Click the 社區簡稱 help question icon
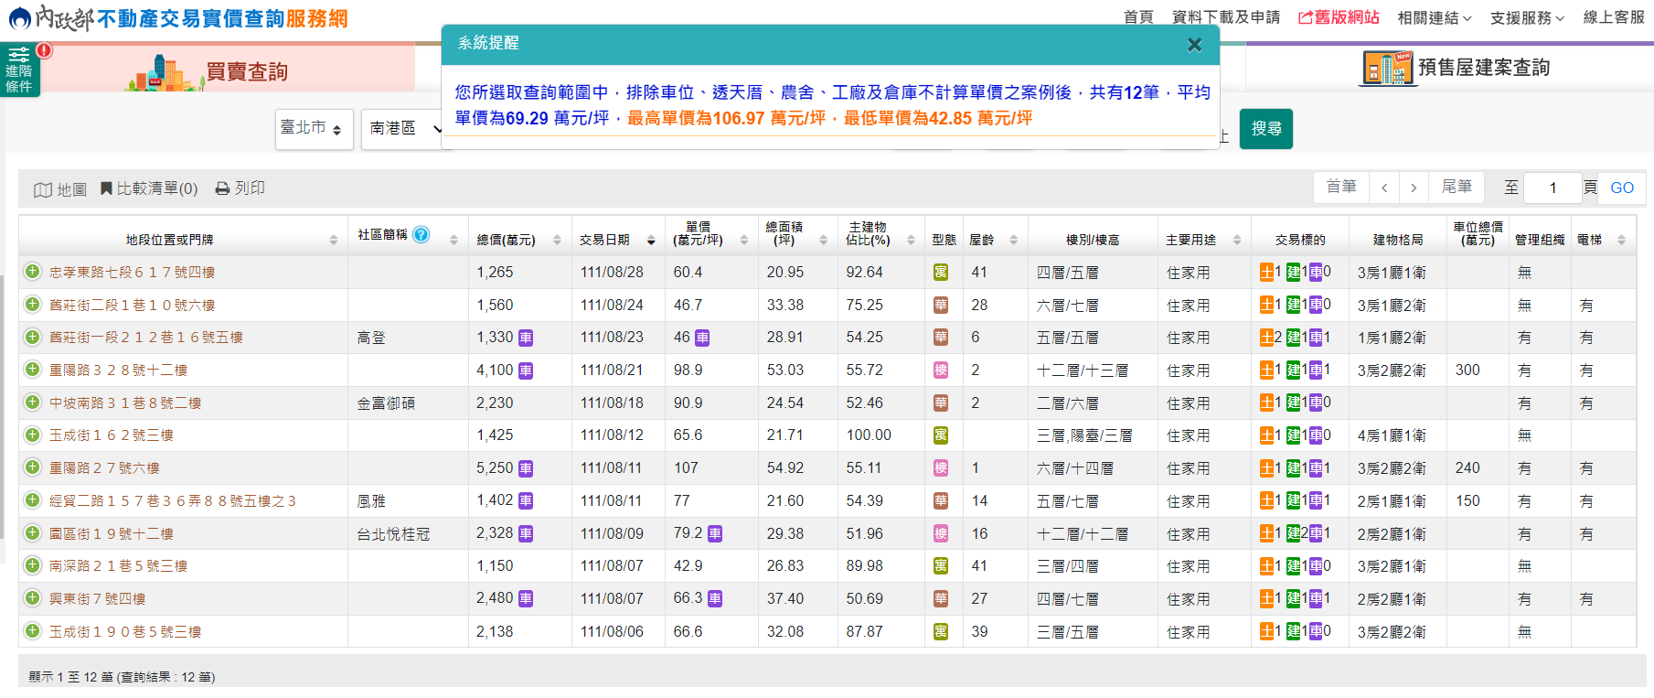The image size is (1654, 698). point(421,234)
